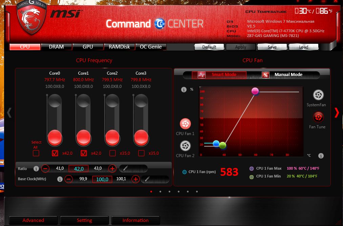Viewport: 343px width, 226px height.
Task: Open the Information section
Action: coord(136,220)
